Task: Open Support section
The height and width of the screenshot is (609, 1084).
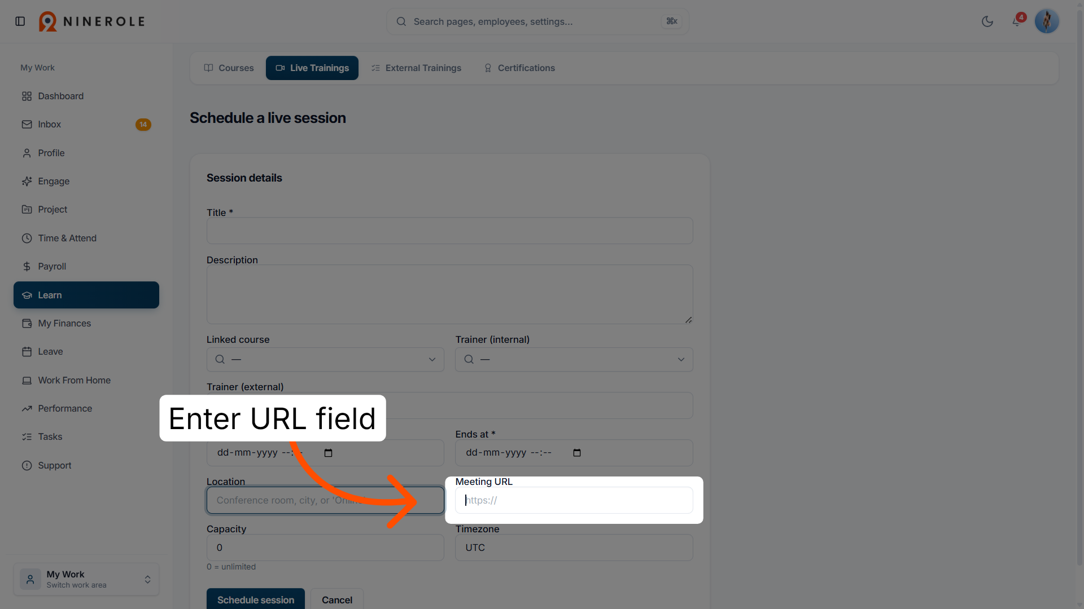Action: coord(86,465)
